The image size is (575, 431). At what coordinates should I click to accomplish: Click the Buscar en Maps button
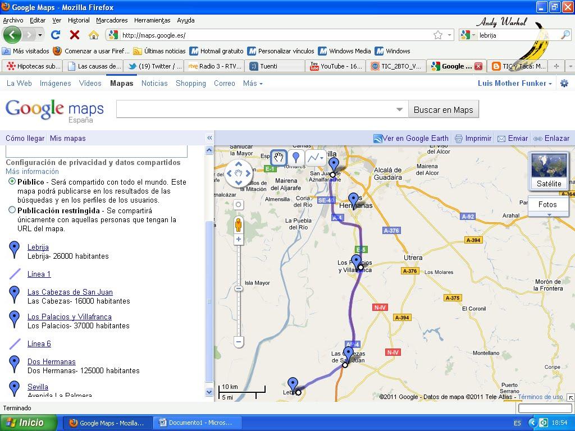point(444,109)
